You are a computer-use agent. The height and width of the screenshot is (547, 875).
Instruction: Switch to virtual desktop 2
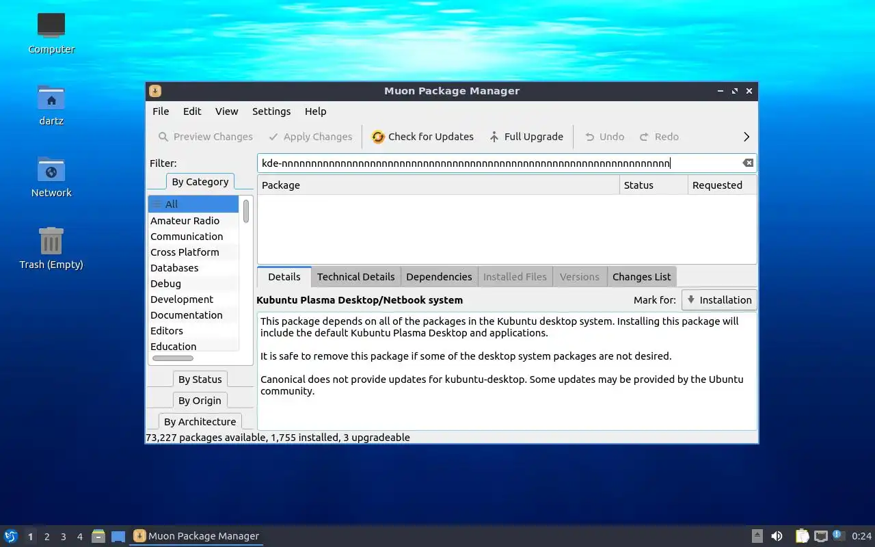[x=46, y=537]
